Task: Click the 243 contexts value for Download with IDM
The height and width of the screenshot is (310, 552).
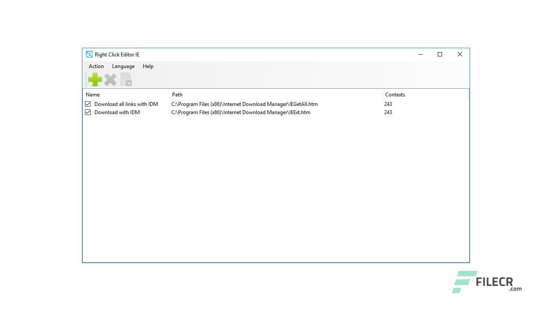Action: pyautogui.click(x=388, y=112)
